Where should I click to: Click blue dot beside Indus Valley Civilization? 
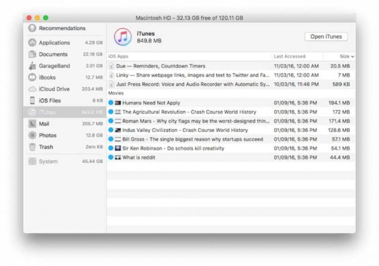click(111, 130)
